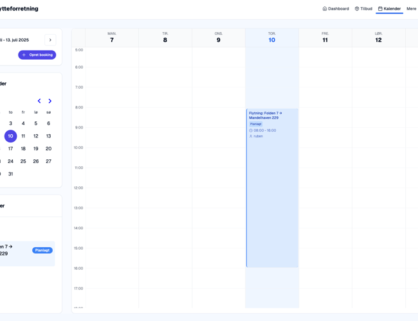Select July 10 in mini calendar
This screenshot has width=418, height=321.
coord(10,136)
